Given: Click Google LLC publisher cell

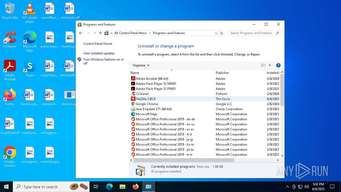Looking at the screenshot, I should [224, 104].
